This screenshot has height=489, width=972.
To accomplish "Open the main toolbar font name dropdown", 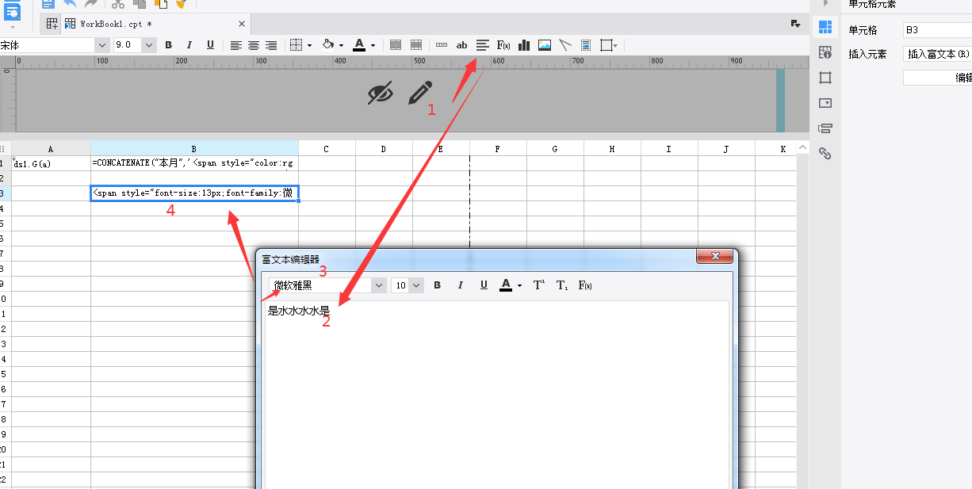I will pyautogui.click(x=101, y=45).
